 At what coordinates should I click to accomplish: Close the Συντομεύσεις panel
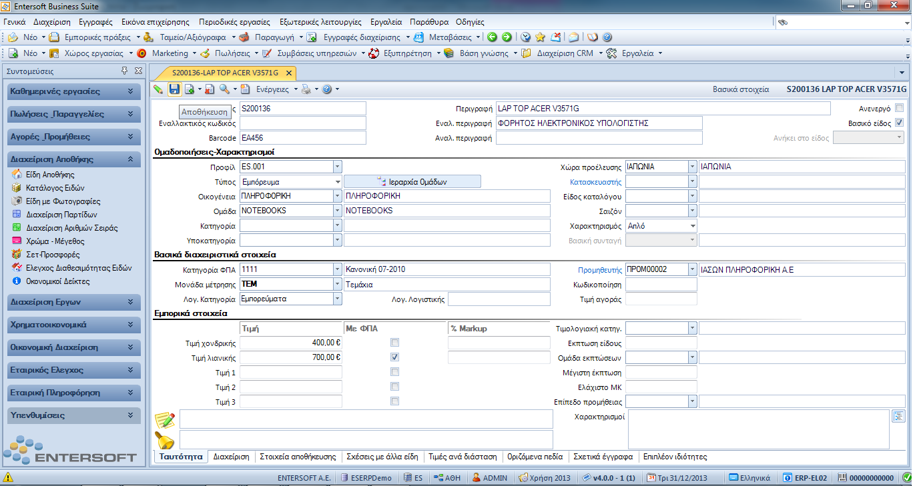tap(138, 71)
